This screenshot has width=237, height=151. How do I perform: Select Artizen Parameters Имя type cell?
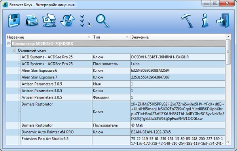111,84
